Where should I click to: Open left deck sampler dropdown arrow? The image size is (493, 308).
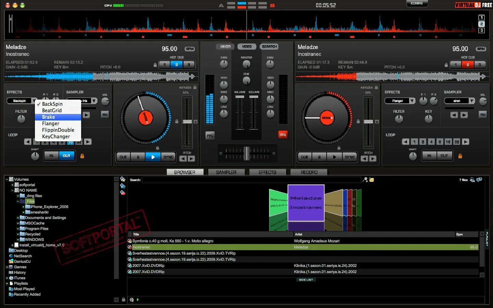click(x=94, y=101)
